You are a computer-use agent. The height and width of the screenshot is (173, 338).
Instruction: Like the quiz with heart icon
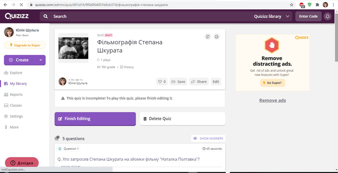pos(161,81)
